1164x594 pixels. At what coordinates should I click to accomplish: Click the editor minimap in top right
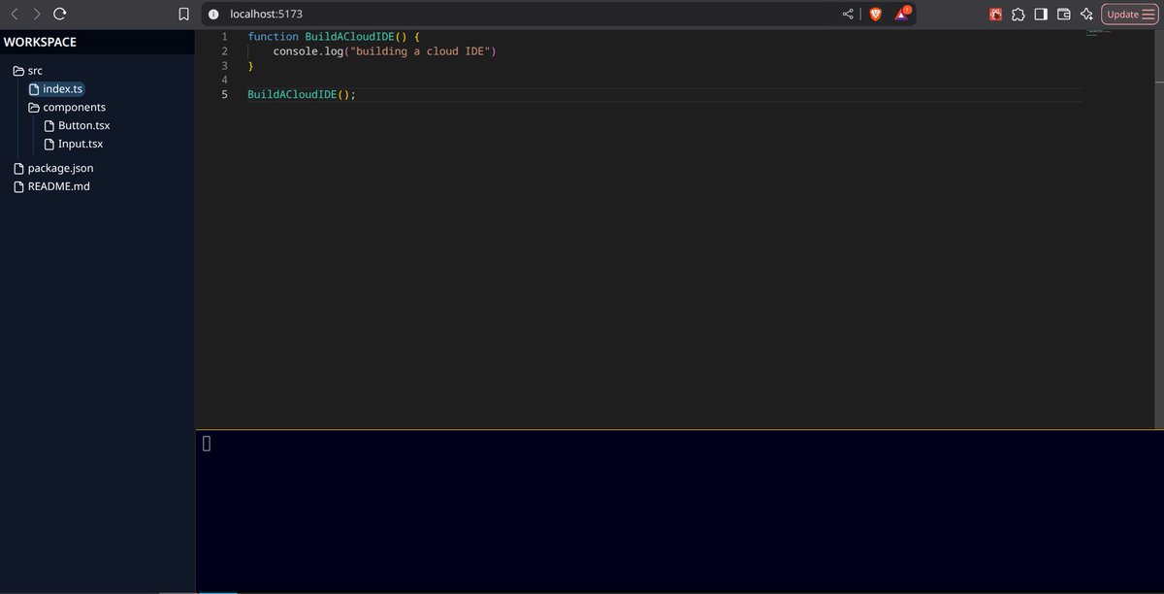click(x=1098, y=33)
